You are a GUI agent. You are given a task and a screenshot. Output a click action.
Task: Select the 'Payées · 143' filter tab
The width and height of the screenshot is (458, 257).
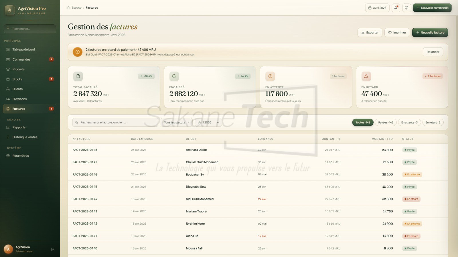386,122
